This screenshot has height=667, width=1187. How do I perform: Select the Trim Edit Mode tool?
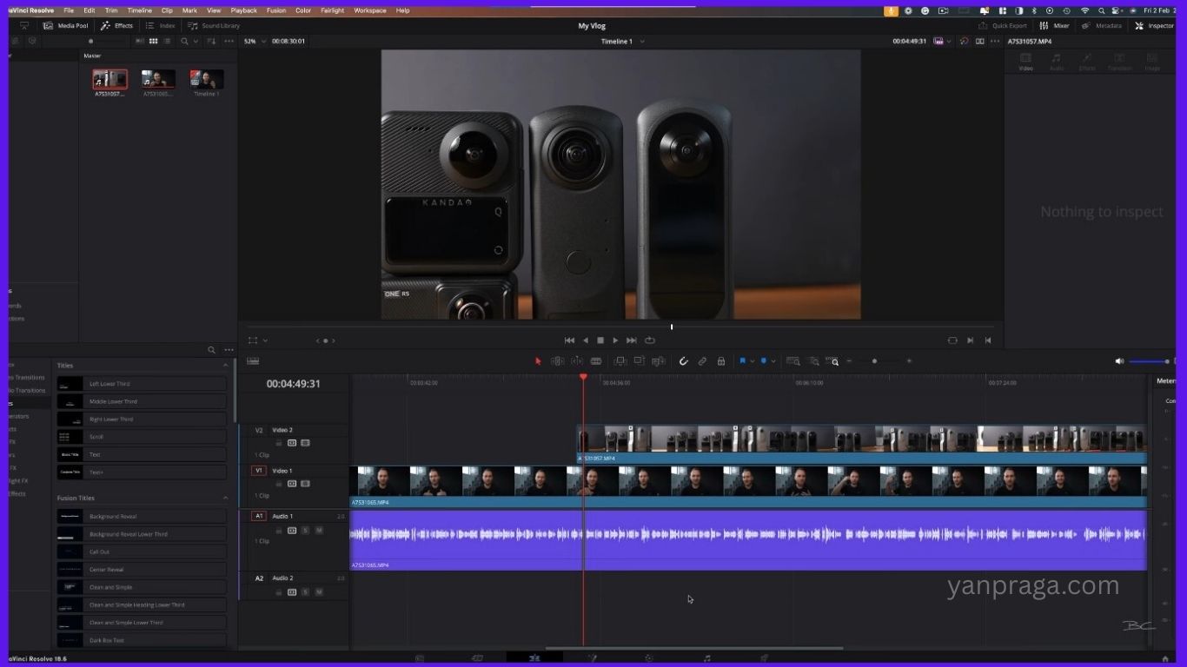tap(557, 361)
